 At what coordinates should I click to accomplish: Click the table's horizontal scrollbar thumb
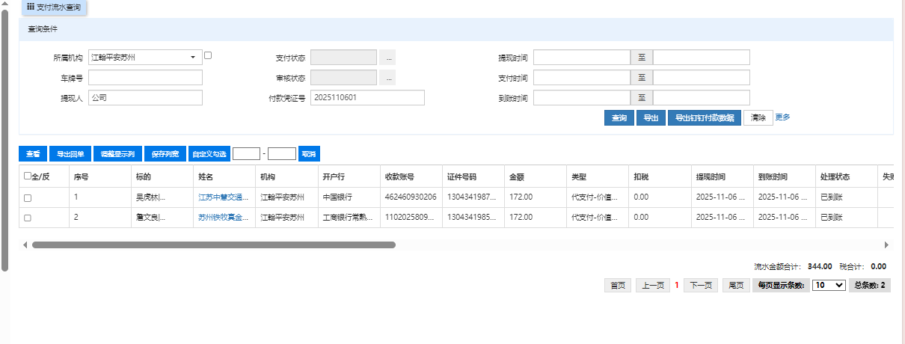pyautogui.click(x=214, y=245)
